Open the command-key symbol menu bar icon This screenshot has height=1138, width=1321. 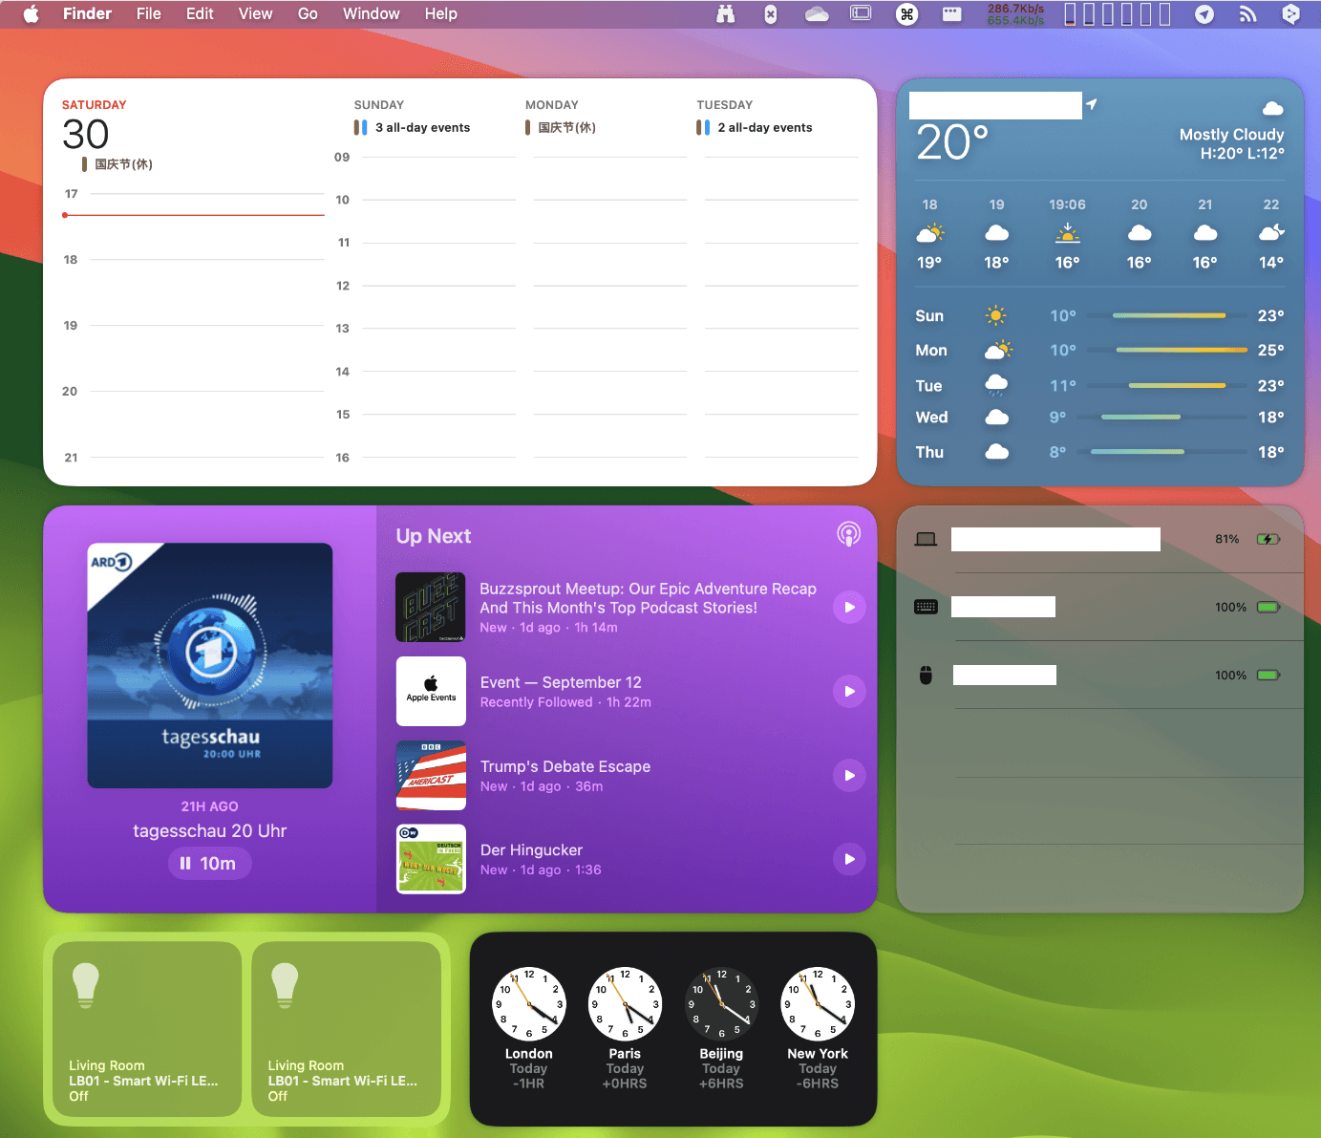[x=906, y=13]
